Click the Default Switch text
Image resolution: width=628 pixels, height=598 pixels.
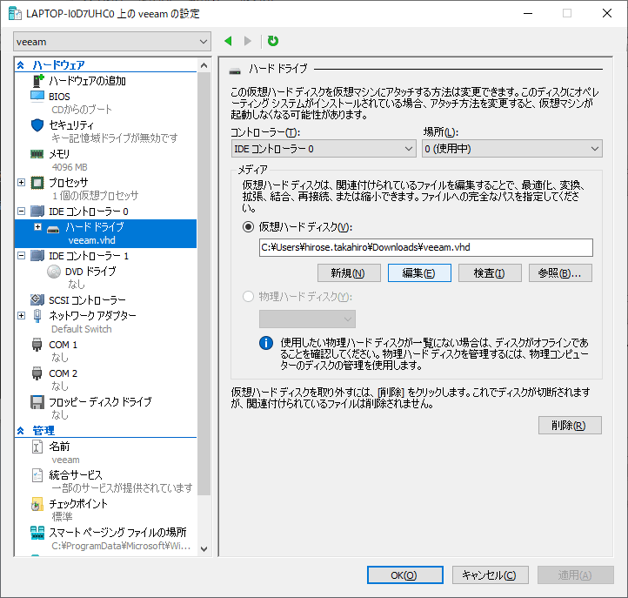[82, 329]
